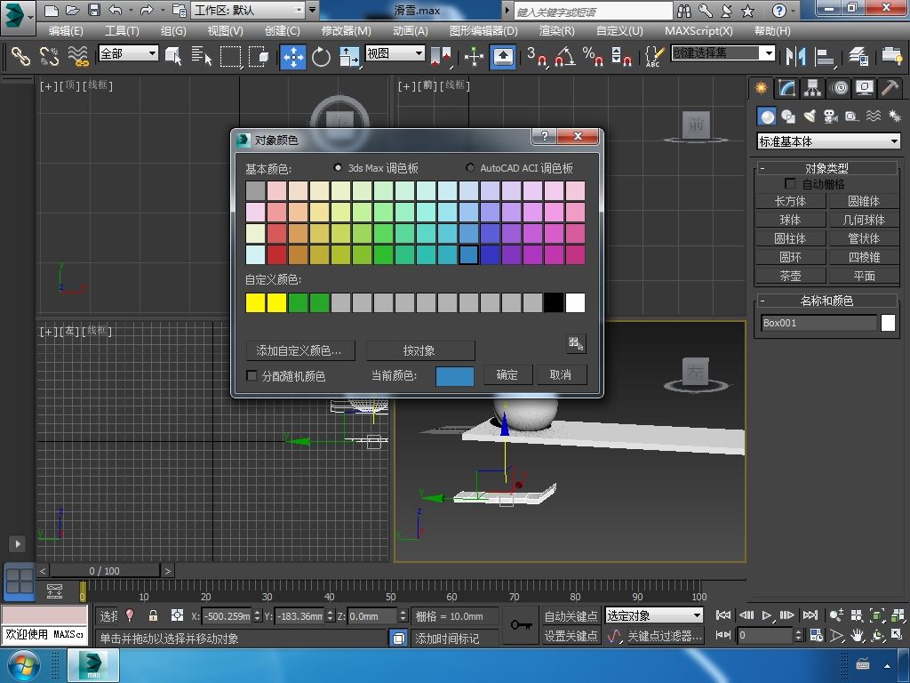The image size is (910, 683).
Task: Click the search keyword input field
Action: click(593, 11)
